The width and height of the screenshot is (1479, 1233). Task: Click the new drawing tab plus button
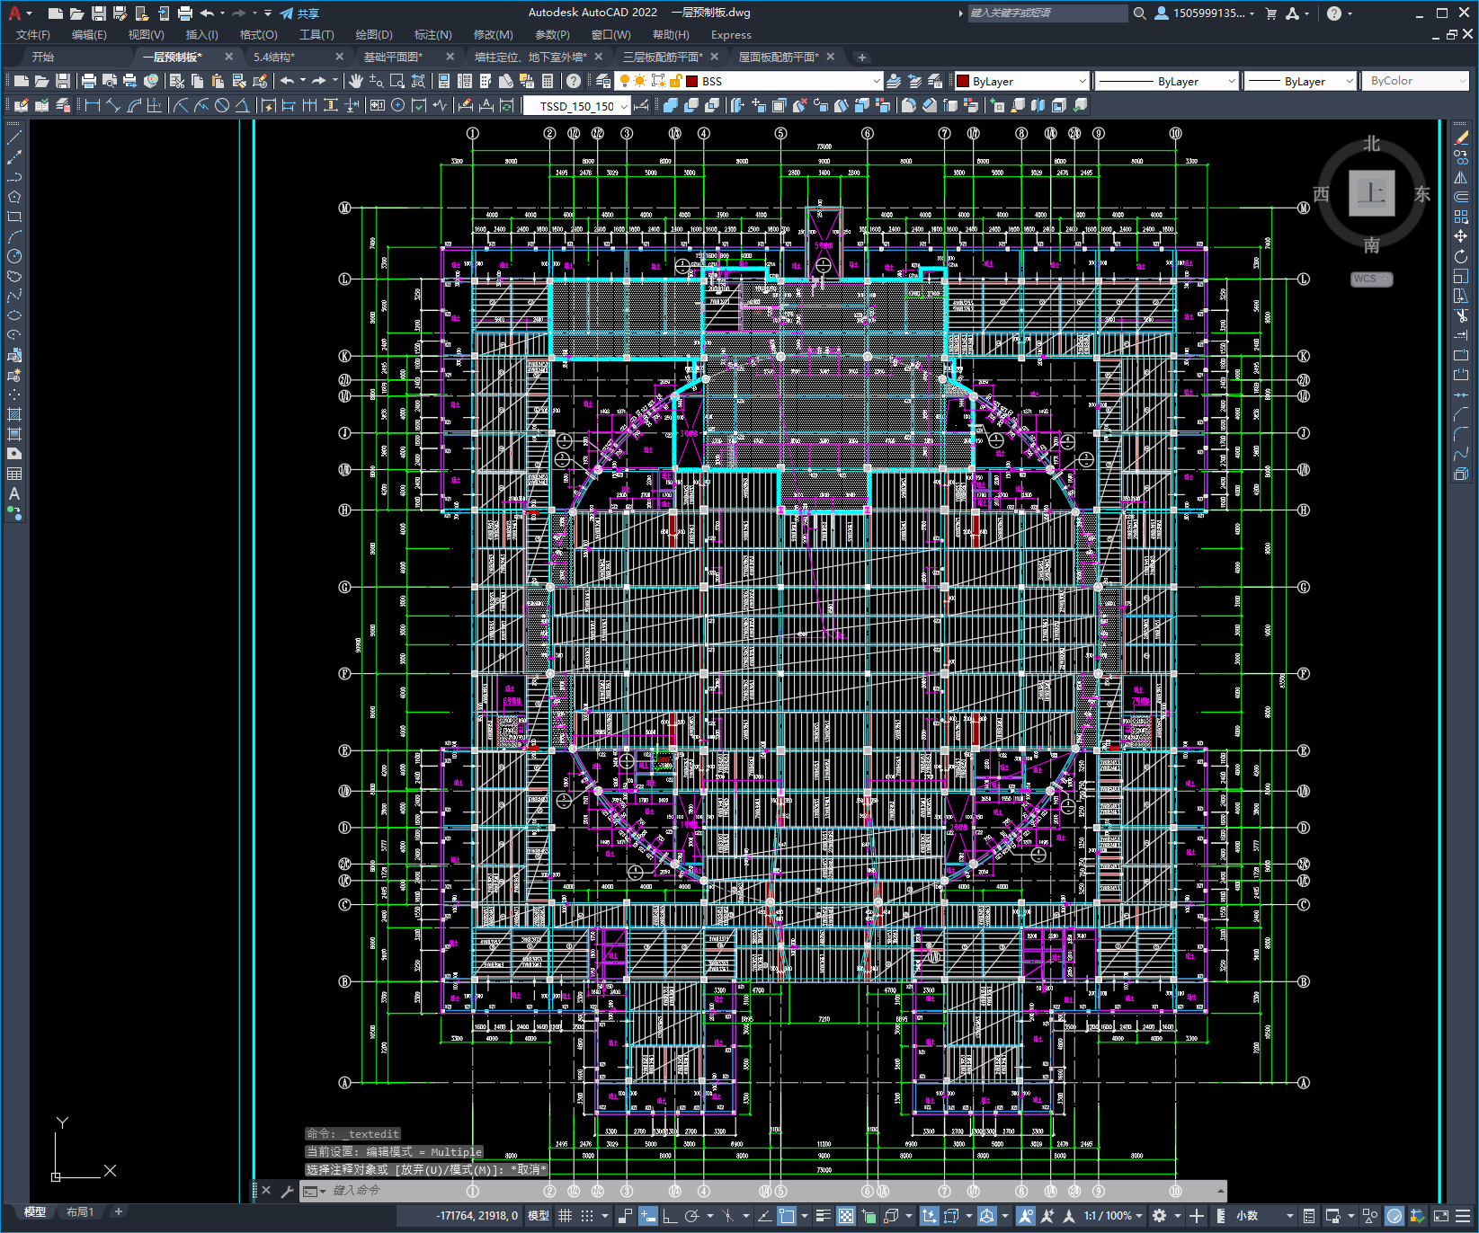click(x=861, y=58)
